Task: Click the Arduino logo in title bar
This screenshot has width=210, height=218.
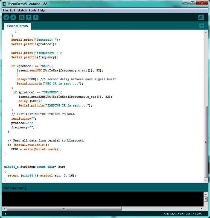Action: tap(4, 4)
